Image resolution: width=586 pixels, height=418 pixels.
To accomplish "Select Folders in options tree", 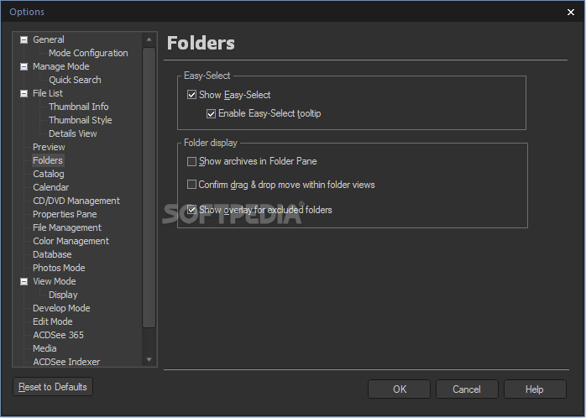I will coord(48,160).
